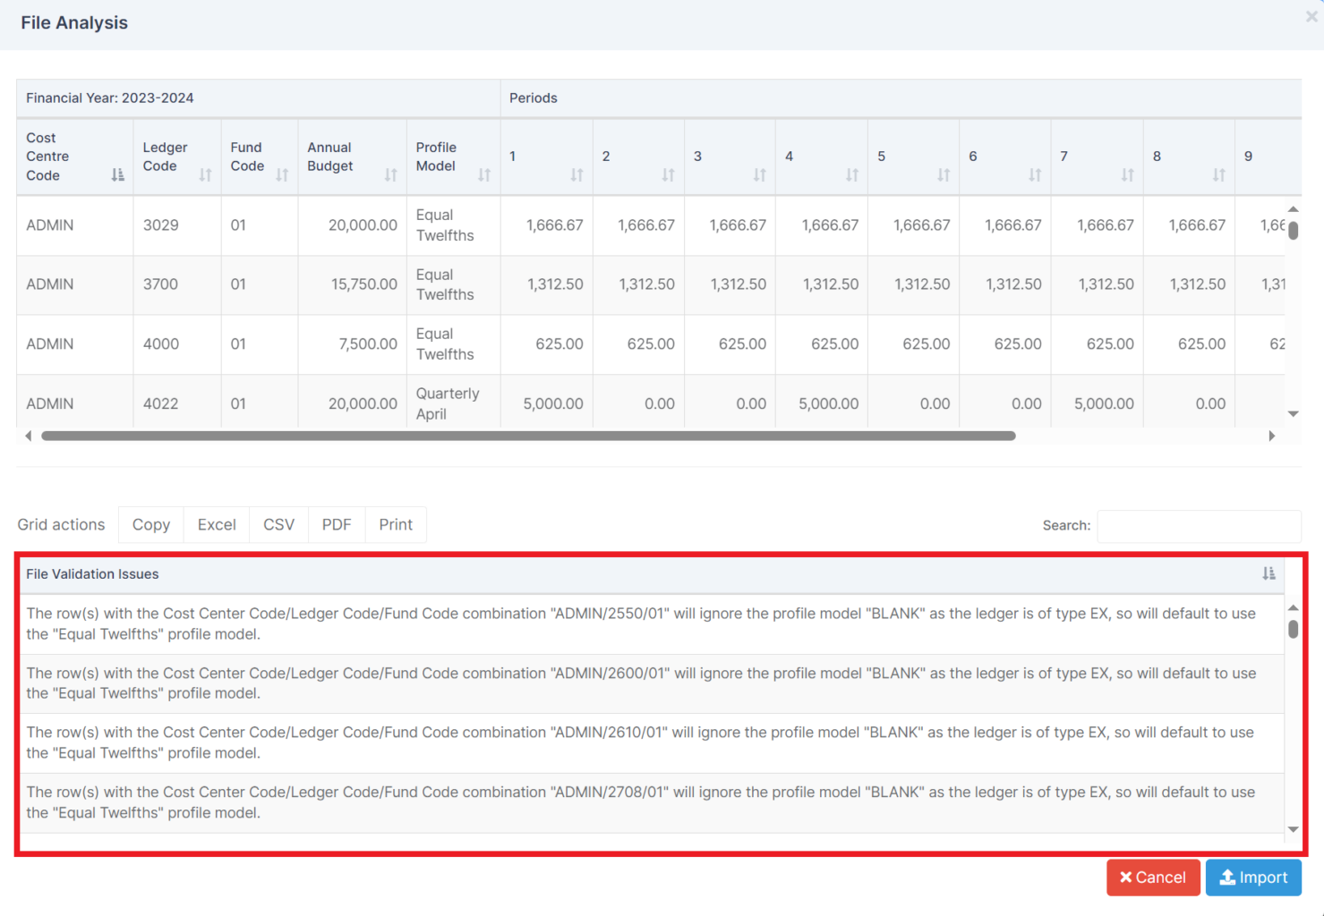This screenshot has height=916, width=1324.
Task: Click validation issue for ADMIN/2600/01
Action: (x=651, y=683)
